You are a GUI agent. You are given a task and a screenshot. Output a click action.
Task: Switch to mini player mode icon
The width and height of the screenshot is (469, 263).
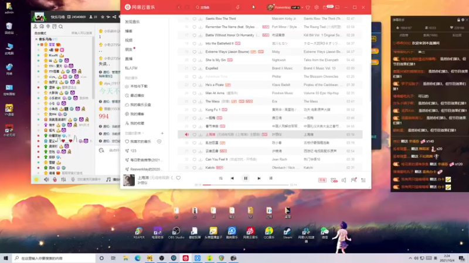coord(338,7)
